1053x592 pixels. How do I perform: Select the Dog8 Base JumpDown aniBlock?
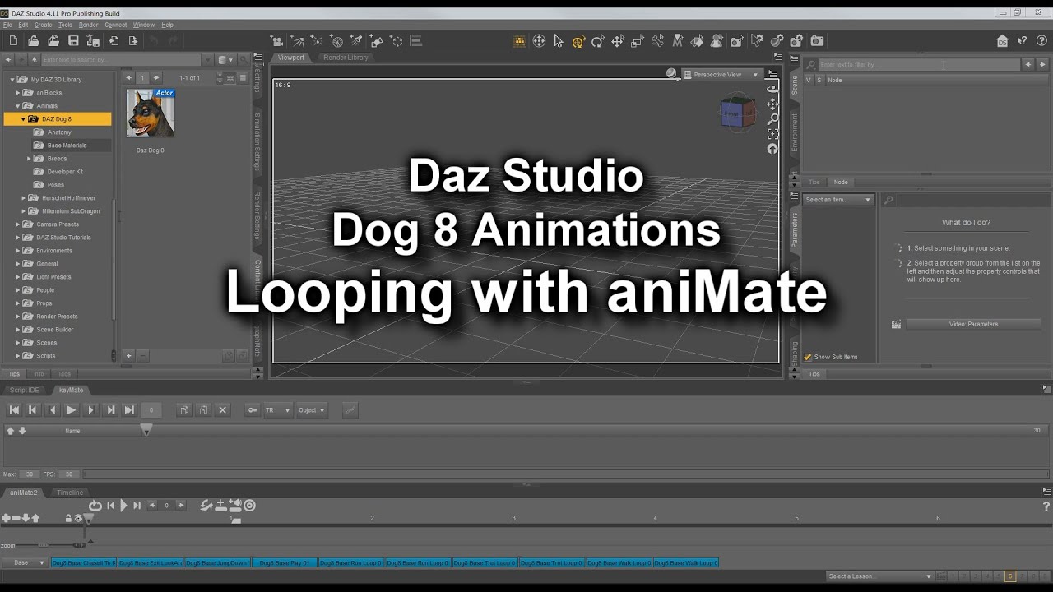[217, 563]
